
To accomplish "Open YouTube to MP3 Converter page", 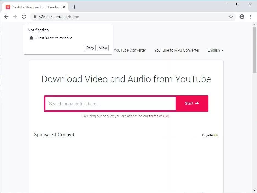I will coord(177,50).
